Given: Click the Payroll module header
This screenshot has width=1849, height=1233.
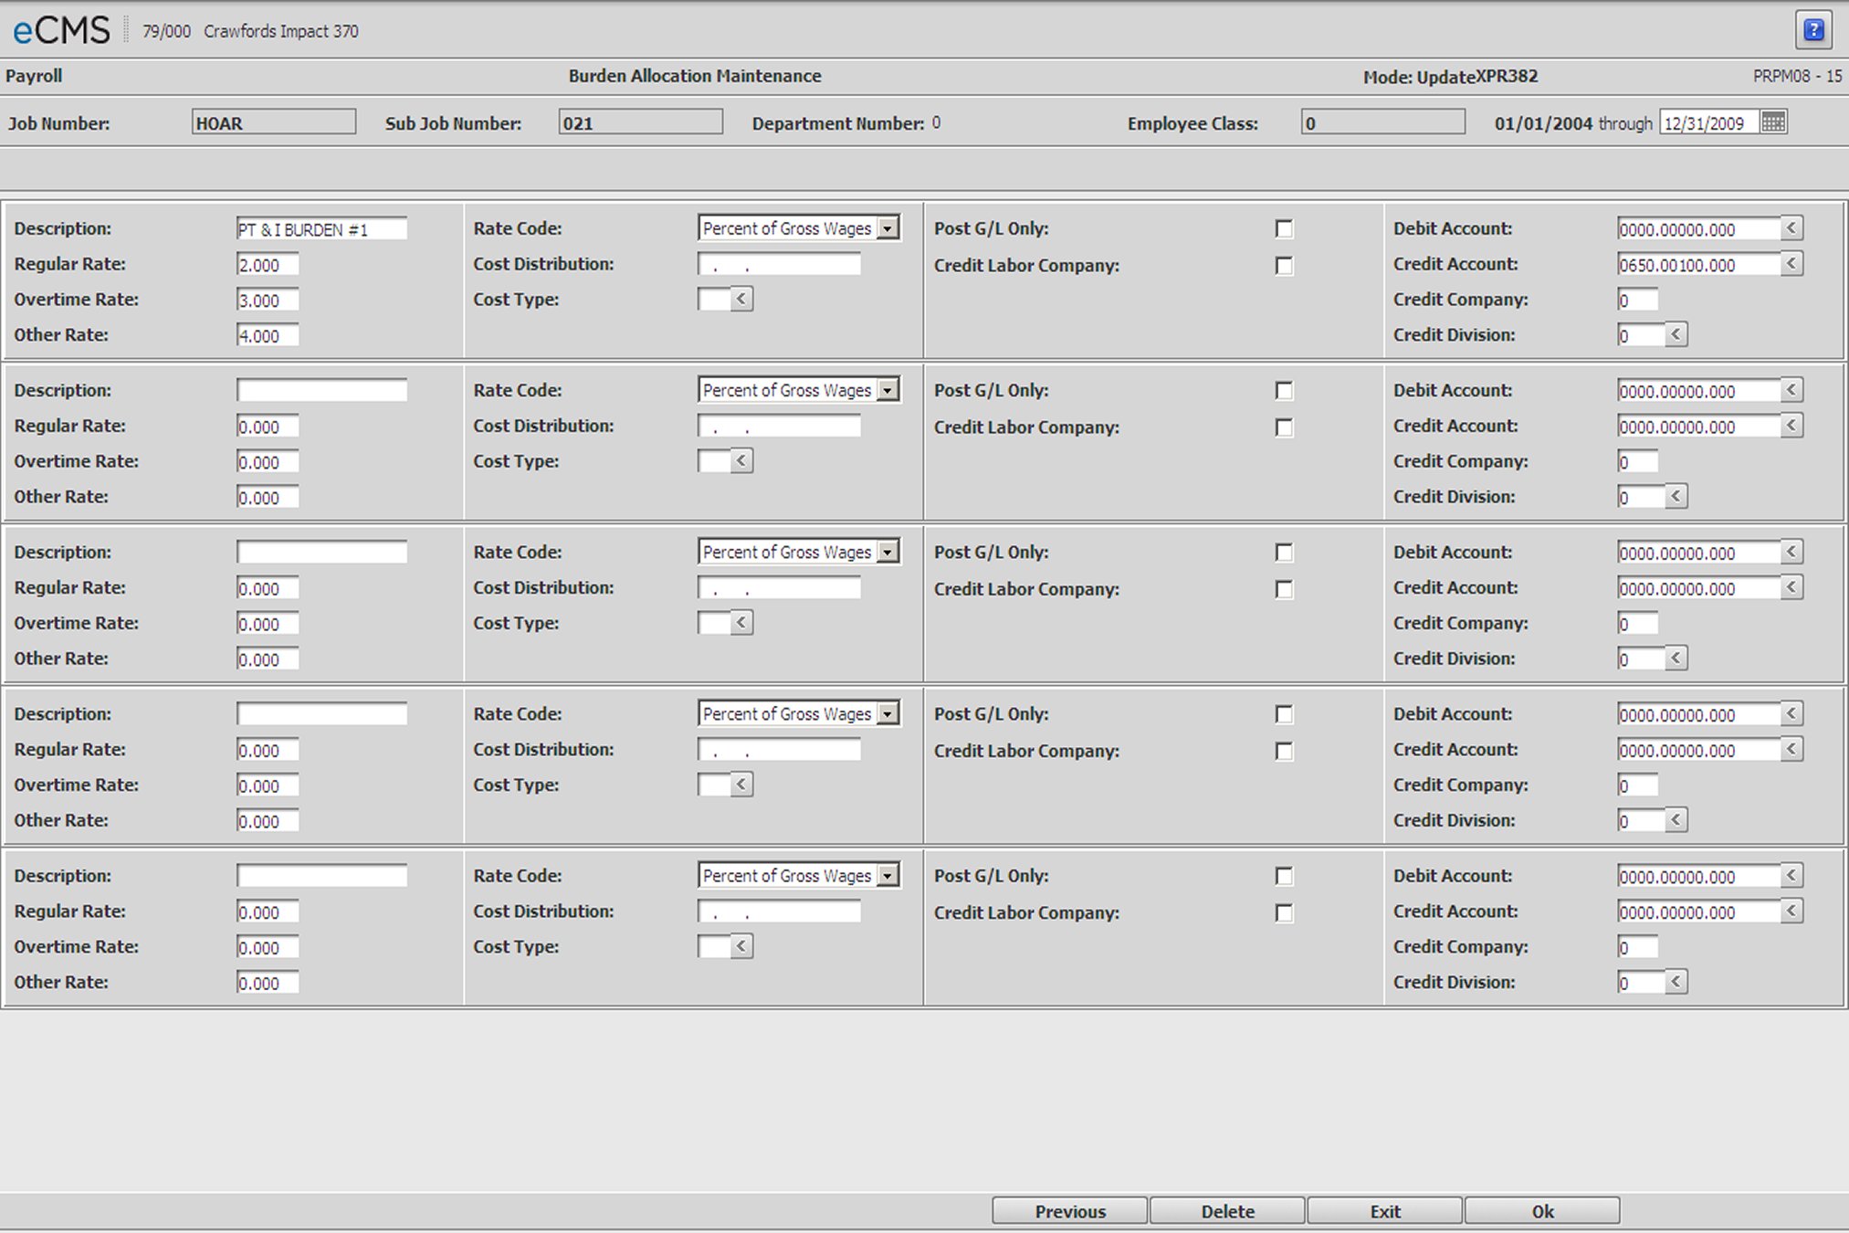Looking at the screenshot, I should (34, 76).
